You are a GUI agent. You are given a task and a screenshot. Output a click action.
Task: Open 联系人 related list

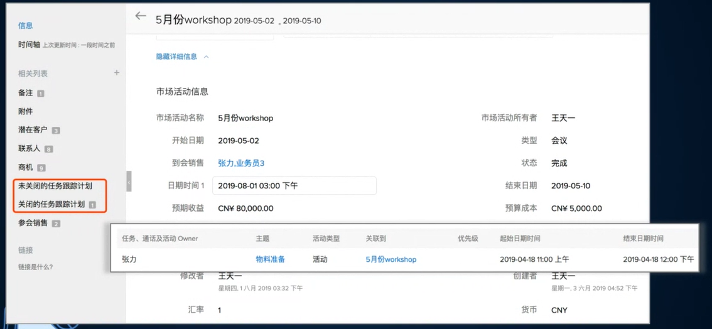pyautogui.click(x=30, y=149)
